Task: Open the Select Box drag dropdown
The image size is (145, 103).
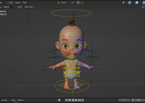Action: pyautogui.click(x=29, y=7)
